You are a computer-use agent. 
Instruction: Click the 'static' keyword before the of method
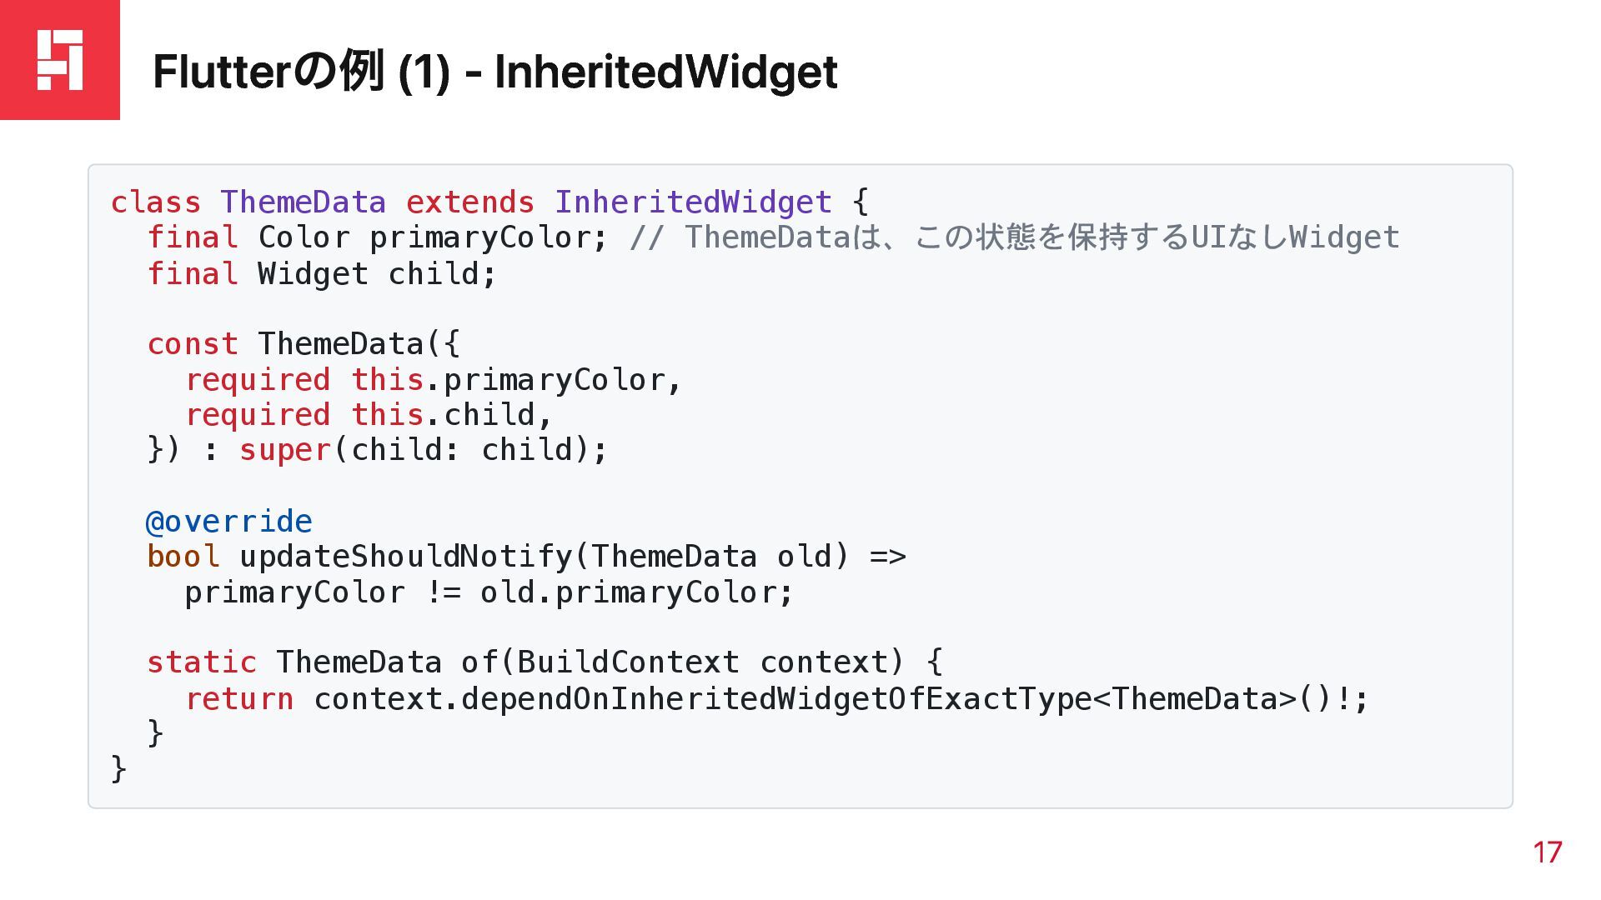coord(202,662)
